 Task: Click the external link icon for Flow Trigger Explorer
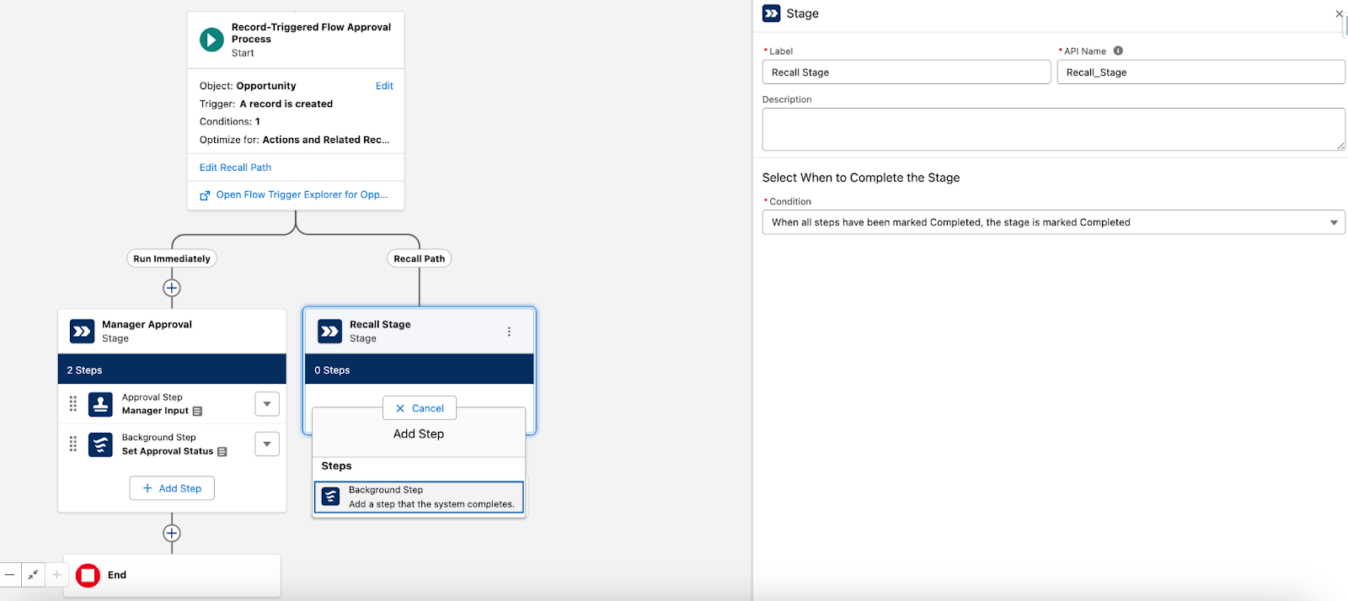coord(205,195)
